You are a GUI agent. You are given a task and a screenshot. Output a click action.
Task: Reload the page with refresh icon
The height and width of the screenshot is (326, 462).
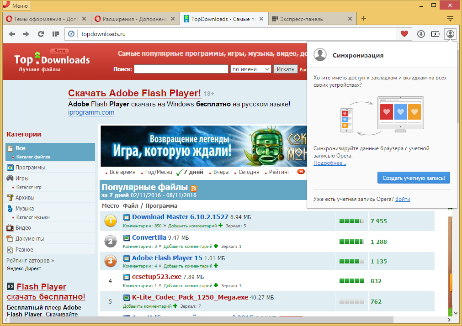(x=41, y=34)
